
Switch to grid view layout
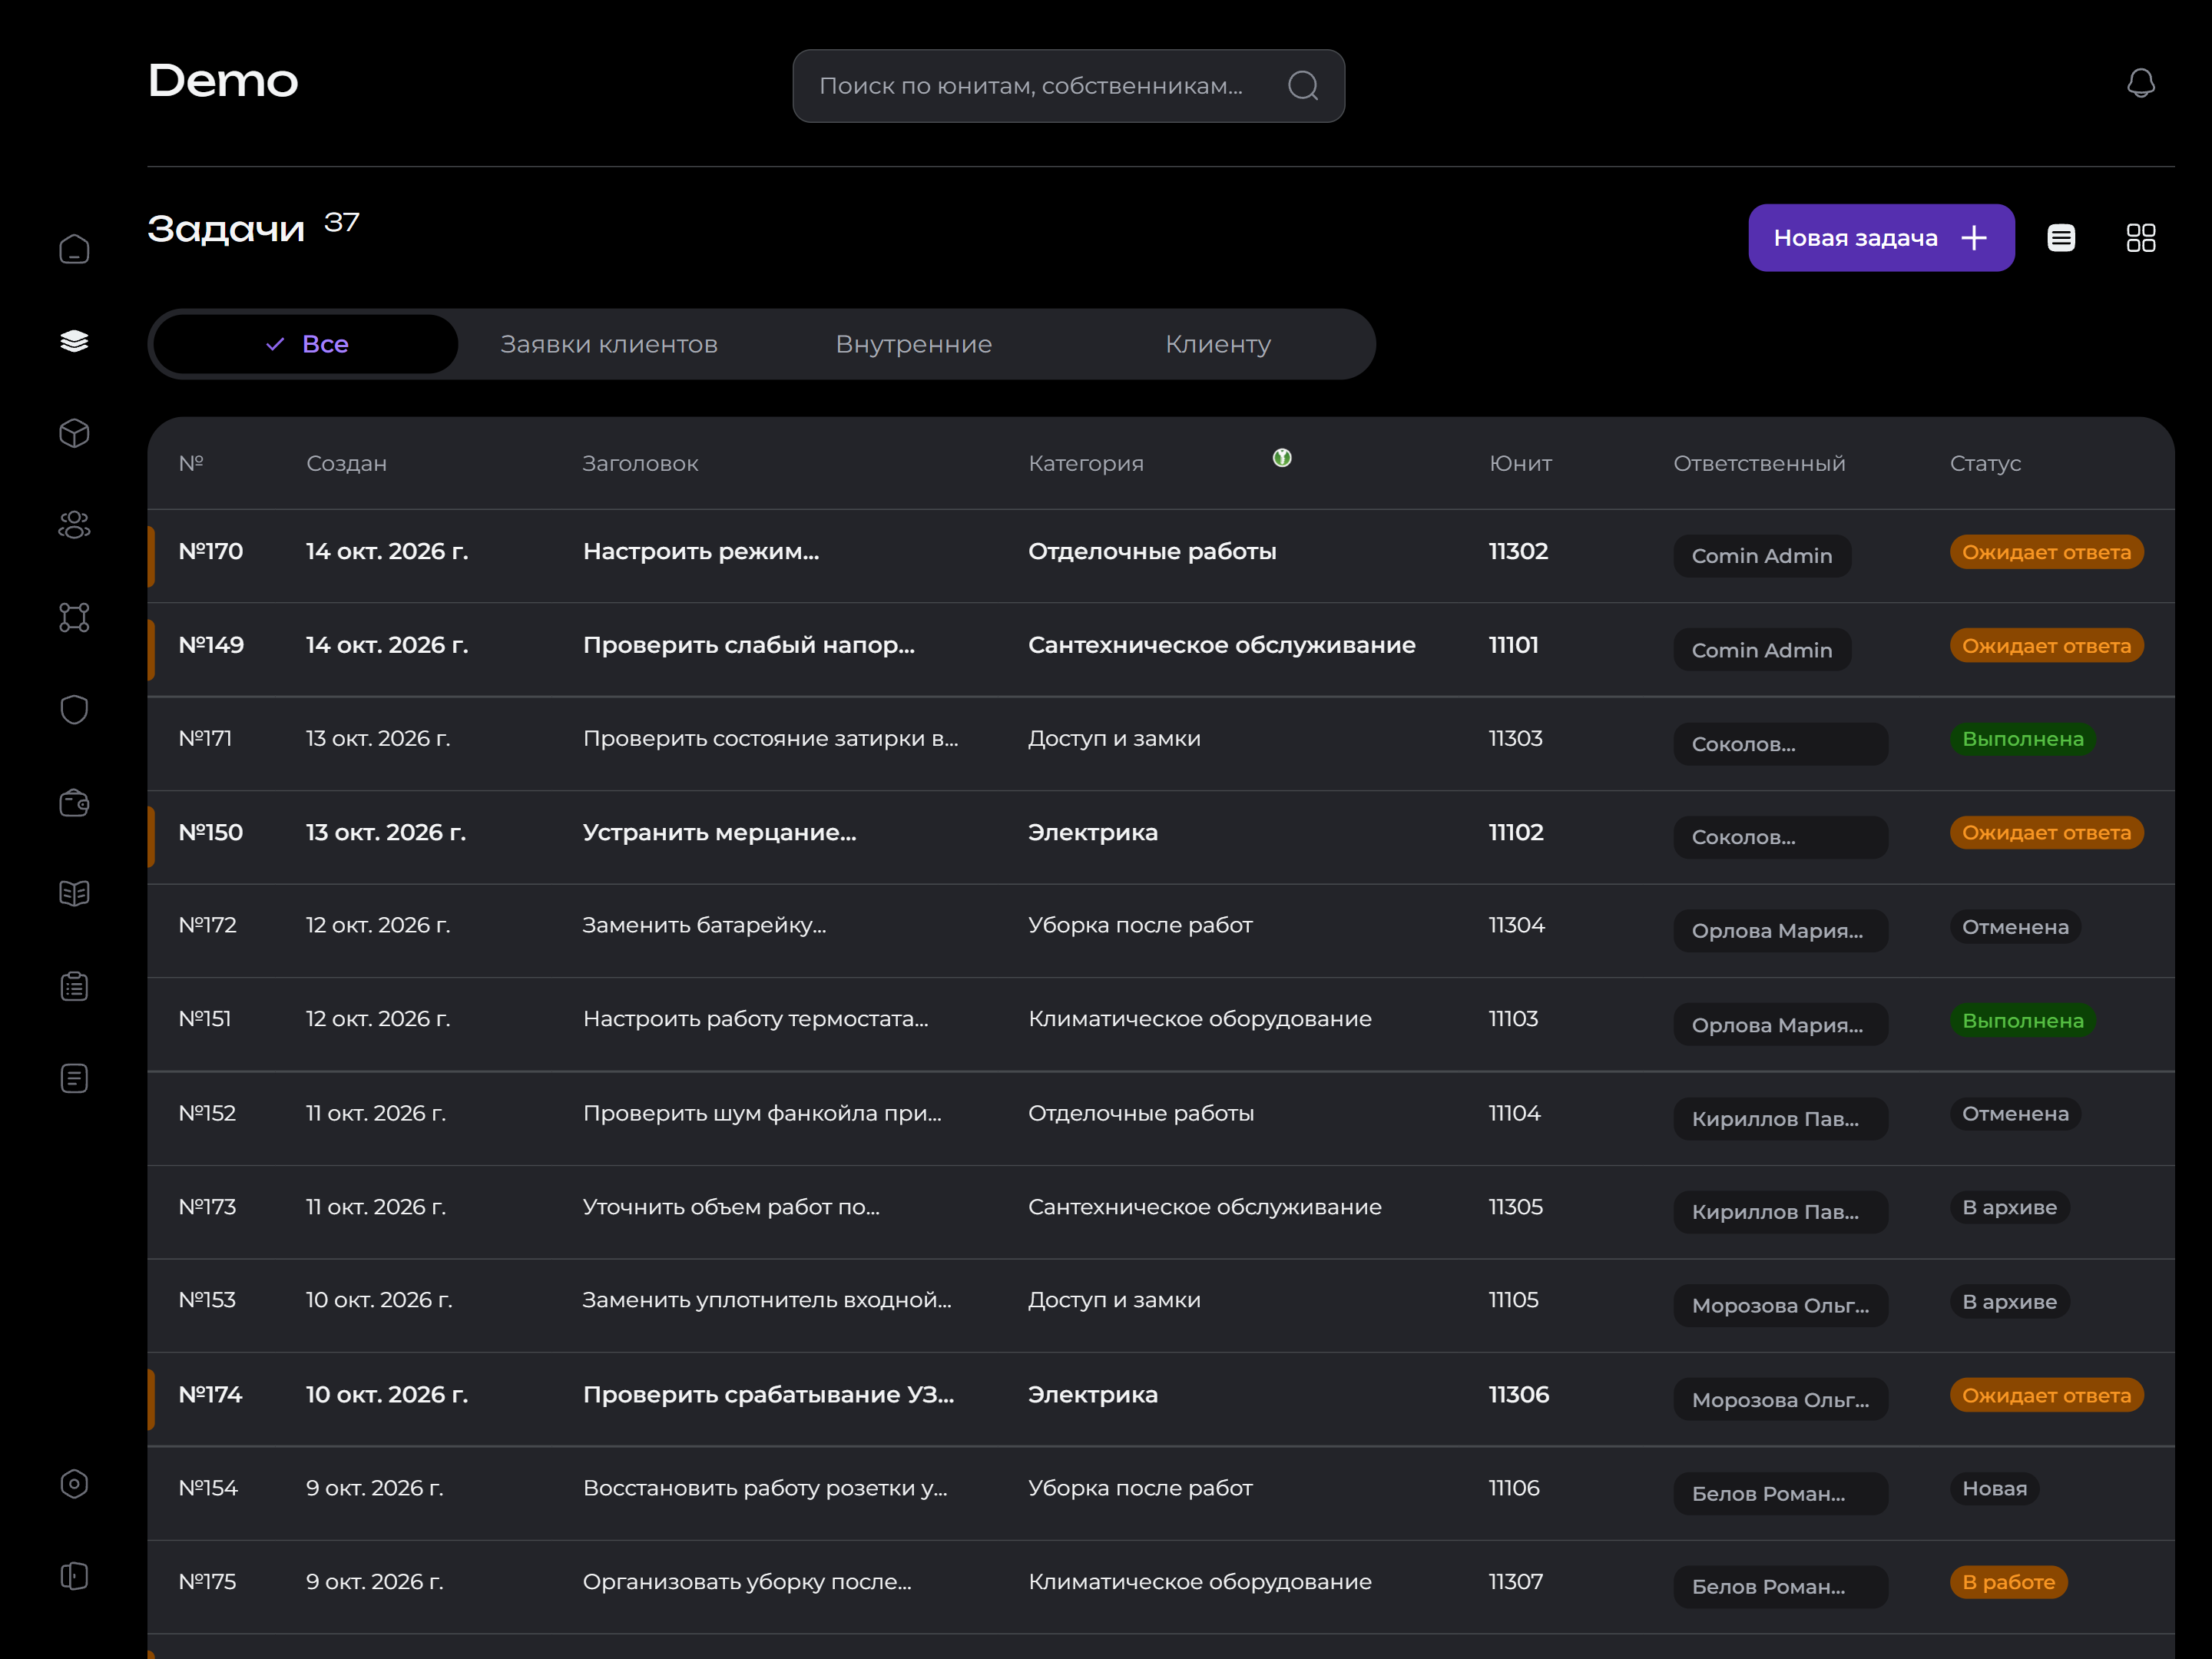[x=2140, y=238]
